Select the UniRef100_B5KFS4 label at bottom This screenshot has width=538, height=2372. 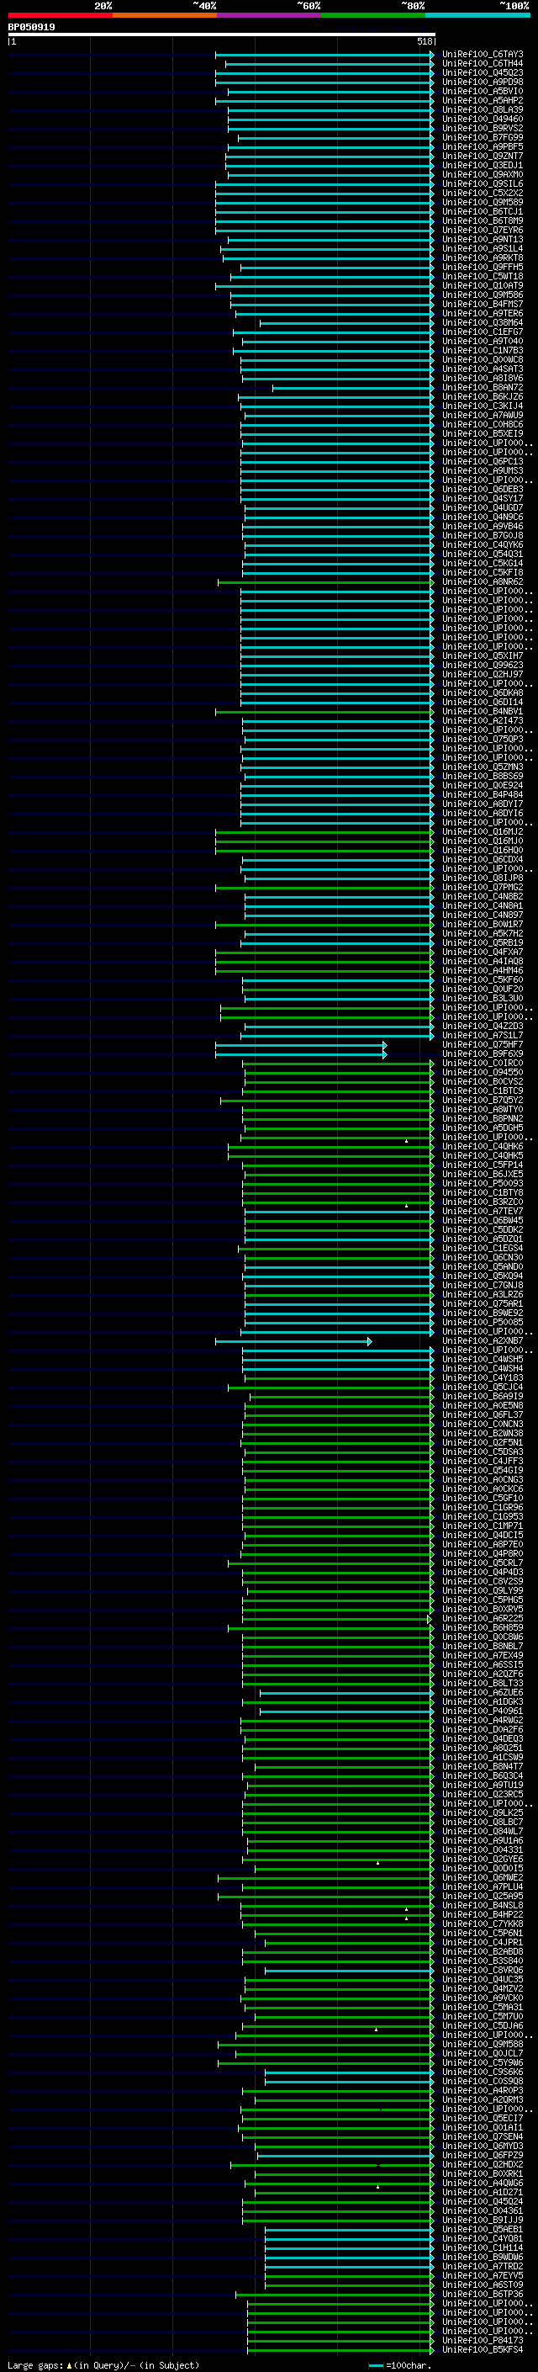483,2349
